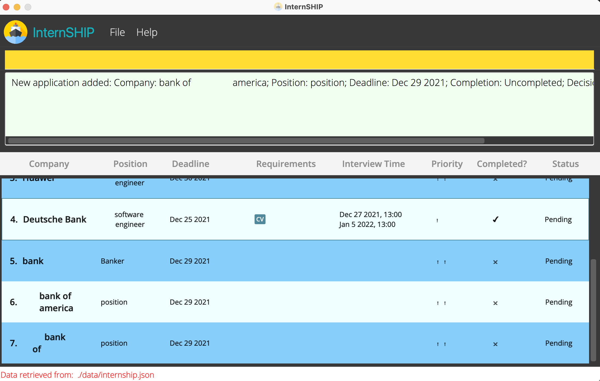Image resolution: width=600 pixels, height=381 pixels.
Task: Click the Pending status for bank of america
Action: coord(558,302)
